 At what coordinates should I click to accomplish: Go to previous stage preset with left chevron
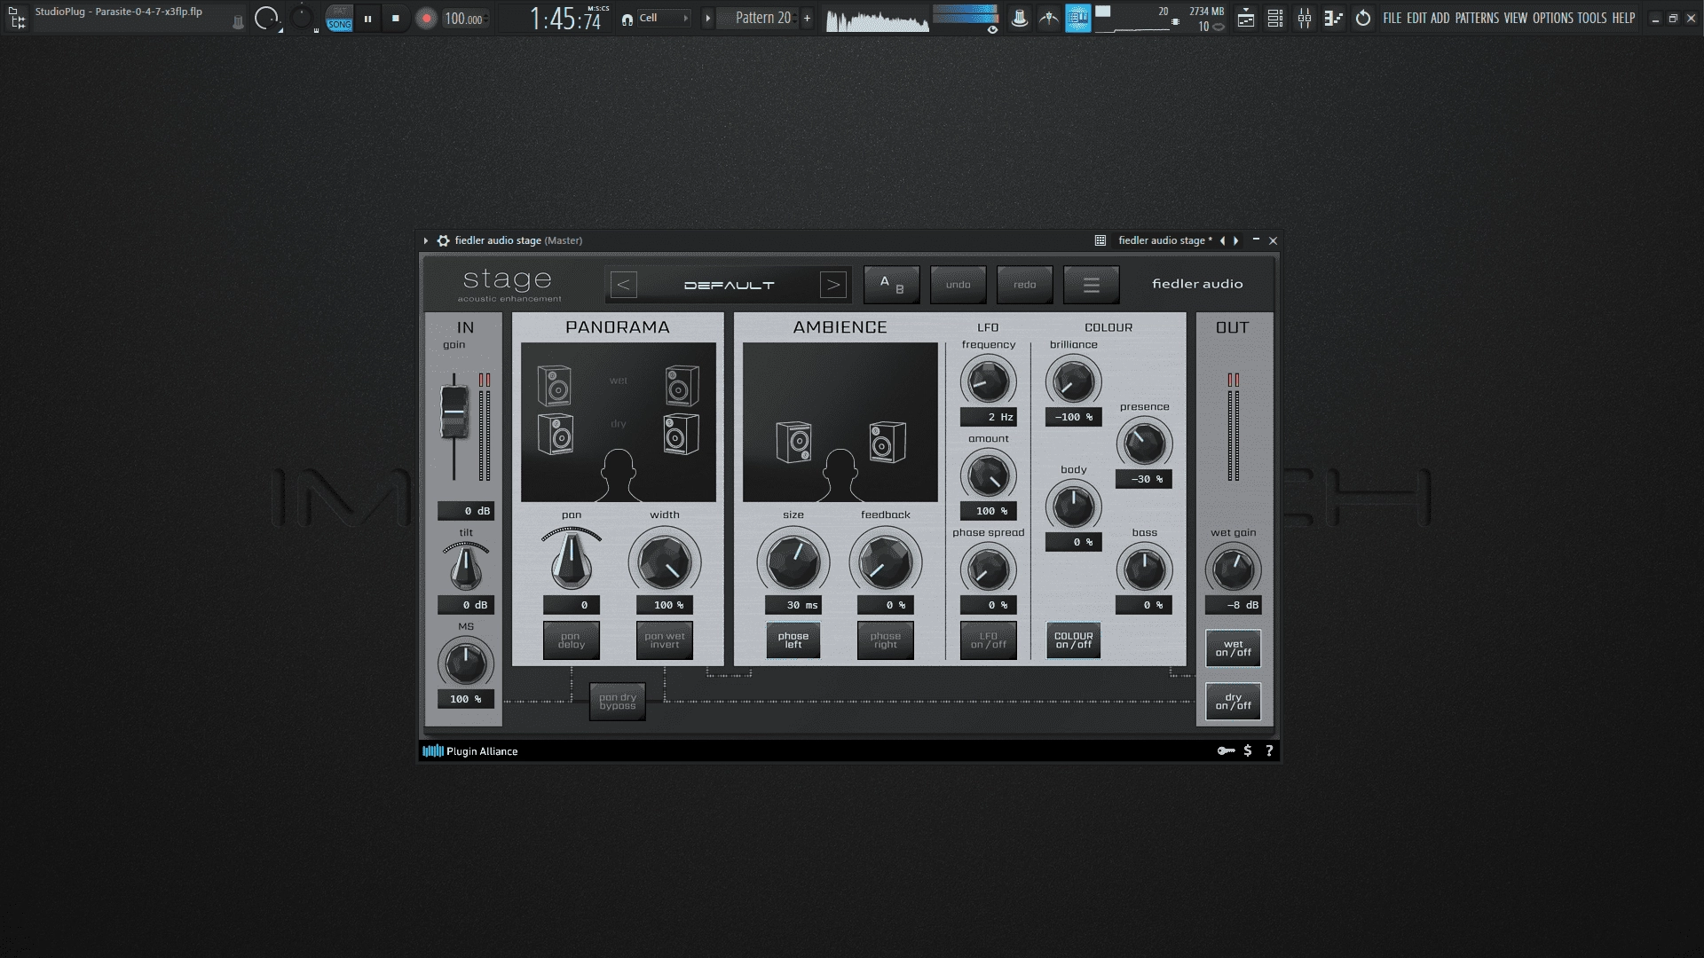(x=623, y=285)
